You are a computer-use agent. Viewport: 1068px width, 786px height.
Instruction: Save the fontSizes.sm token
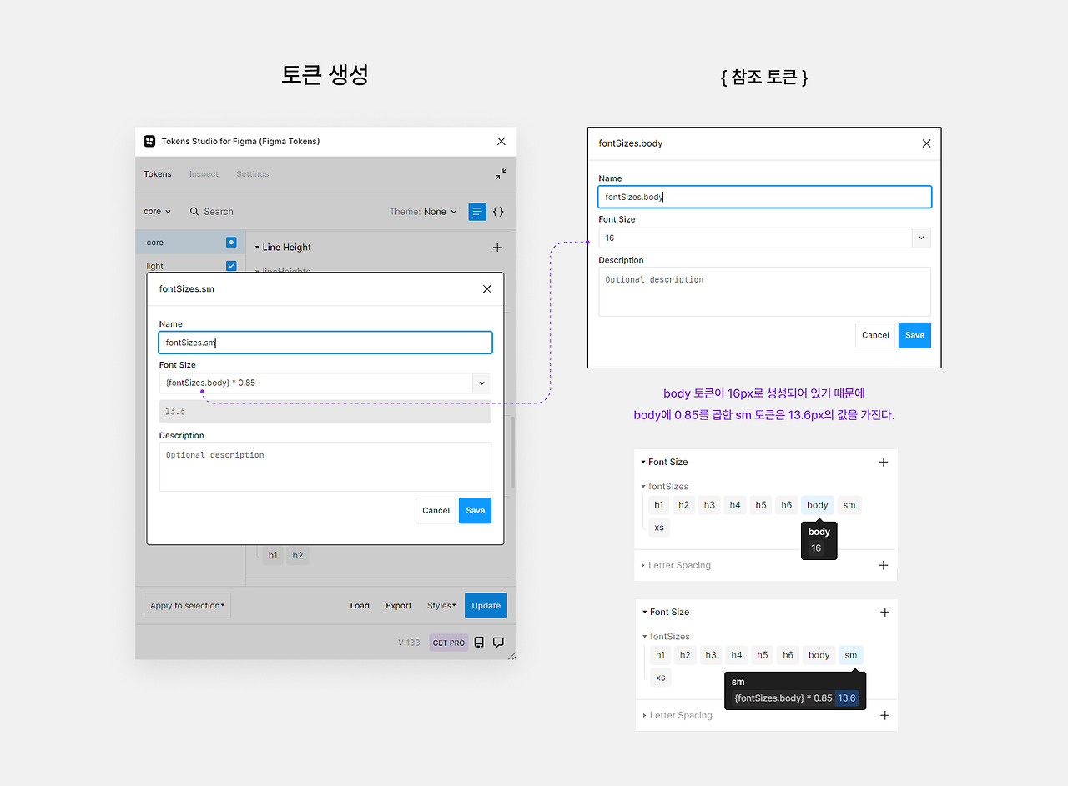point(475,510)
